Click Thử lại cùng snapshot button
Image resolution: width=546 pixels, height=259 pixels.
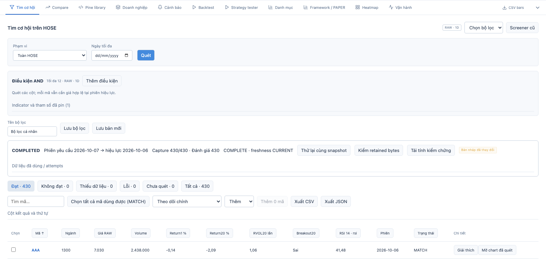tap(324, 150)
